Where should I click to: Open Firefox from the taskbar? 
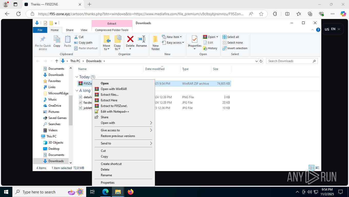coord(131,192)
